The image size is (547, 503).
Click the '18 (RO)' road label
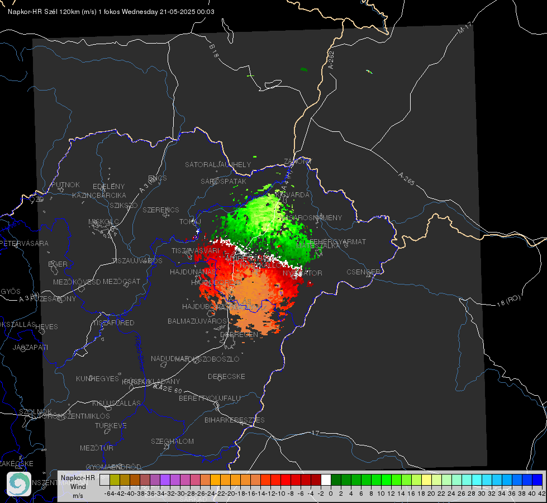[x=508, y=301]
